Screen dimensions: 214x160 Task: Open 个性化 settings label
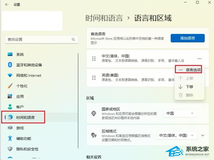22,86
